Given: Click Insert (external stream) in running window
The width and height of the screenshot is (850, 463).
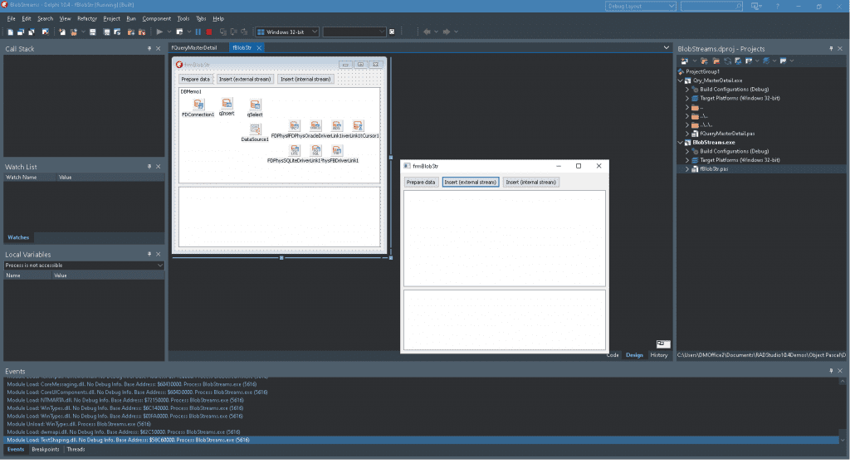Looking at the screenshot, I should point(471,183).
